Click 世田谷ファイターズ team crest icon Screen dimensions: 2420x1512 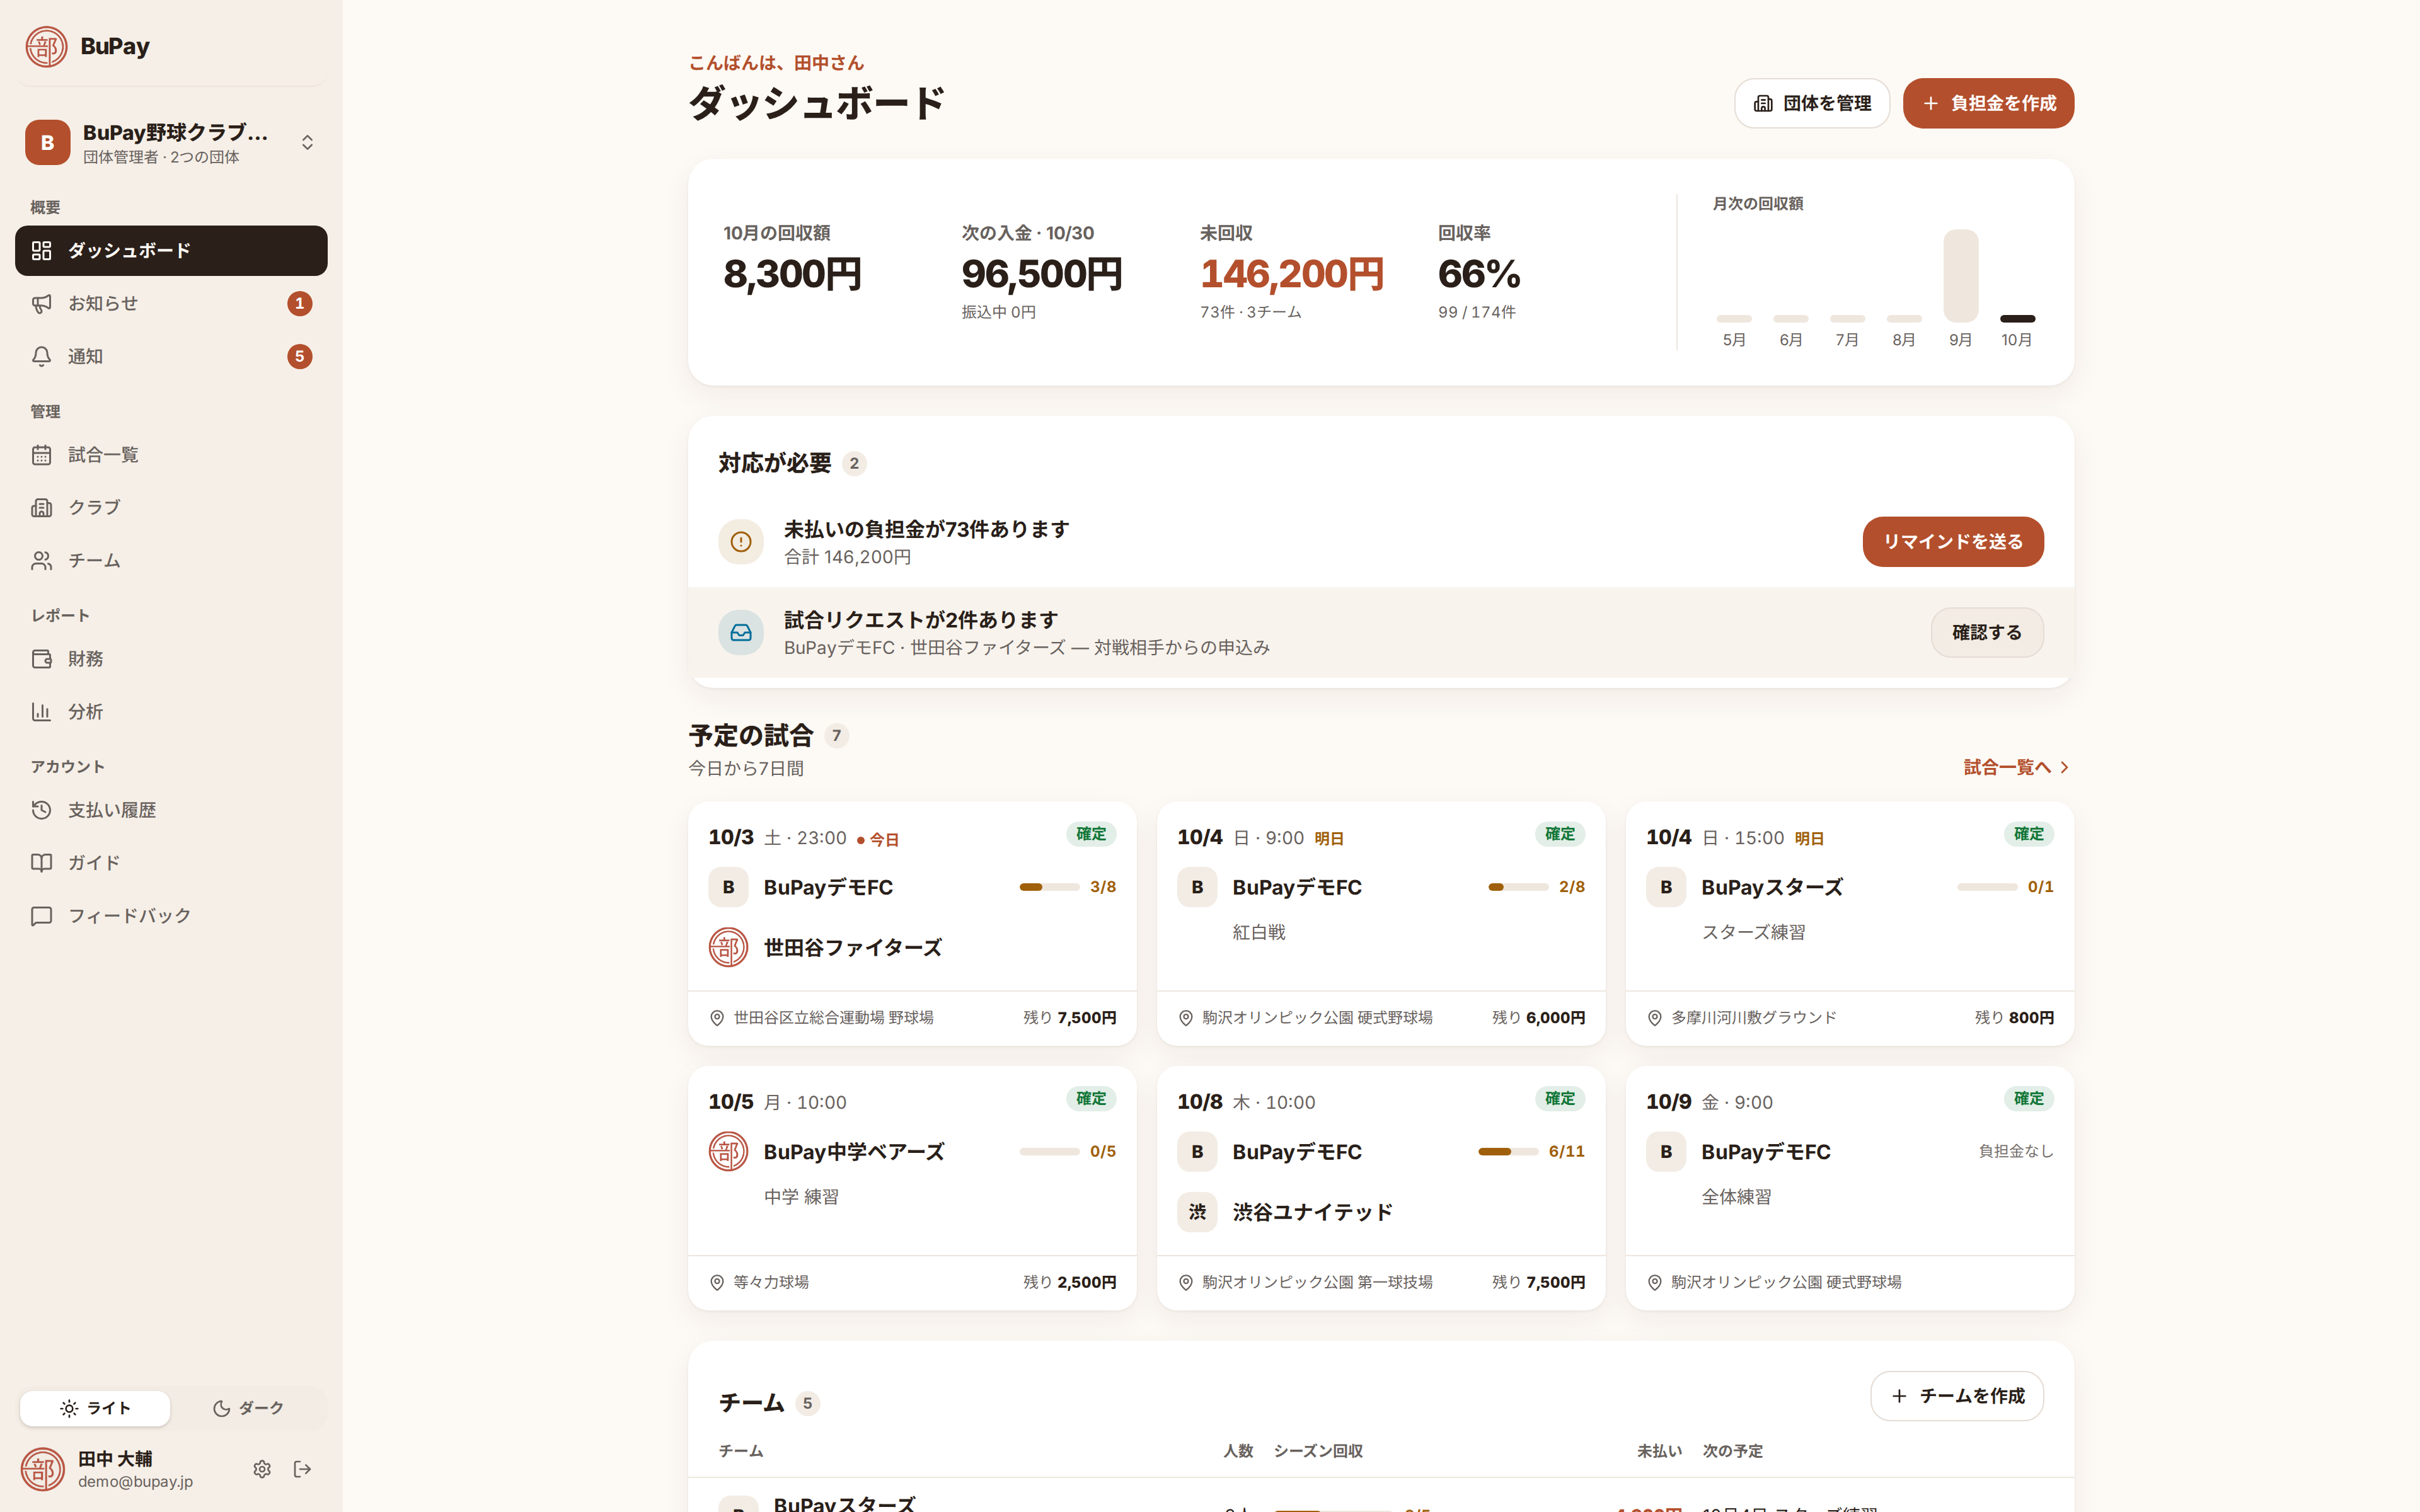click(728, 947)
